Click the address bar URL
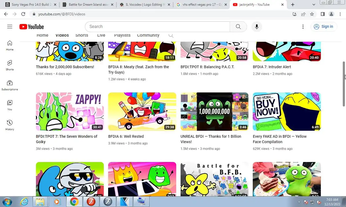 coord(62,14)
